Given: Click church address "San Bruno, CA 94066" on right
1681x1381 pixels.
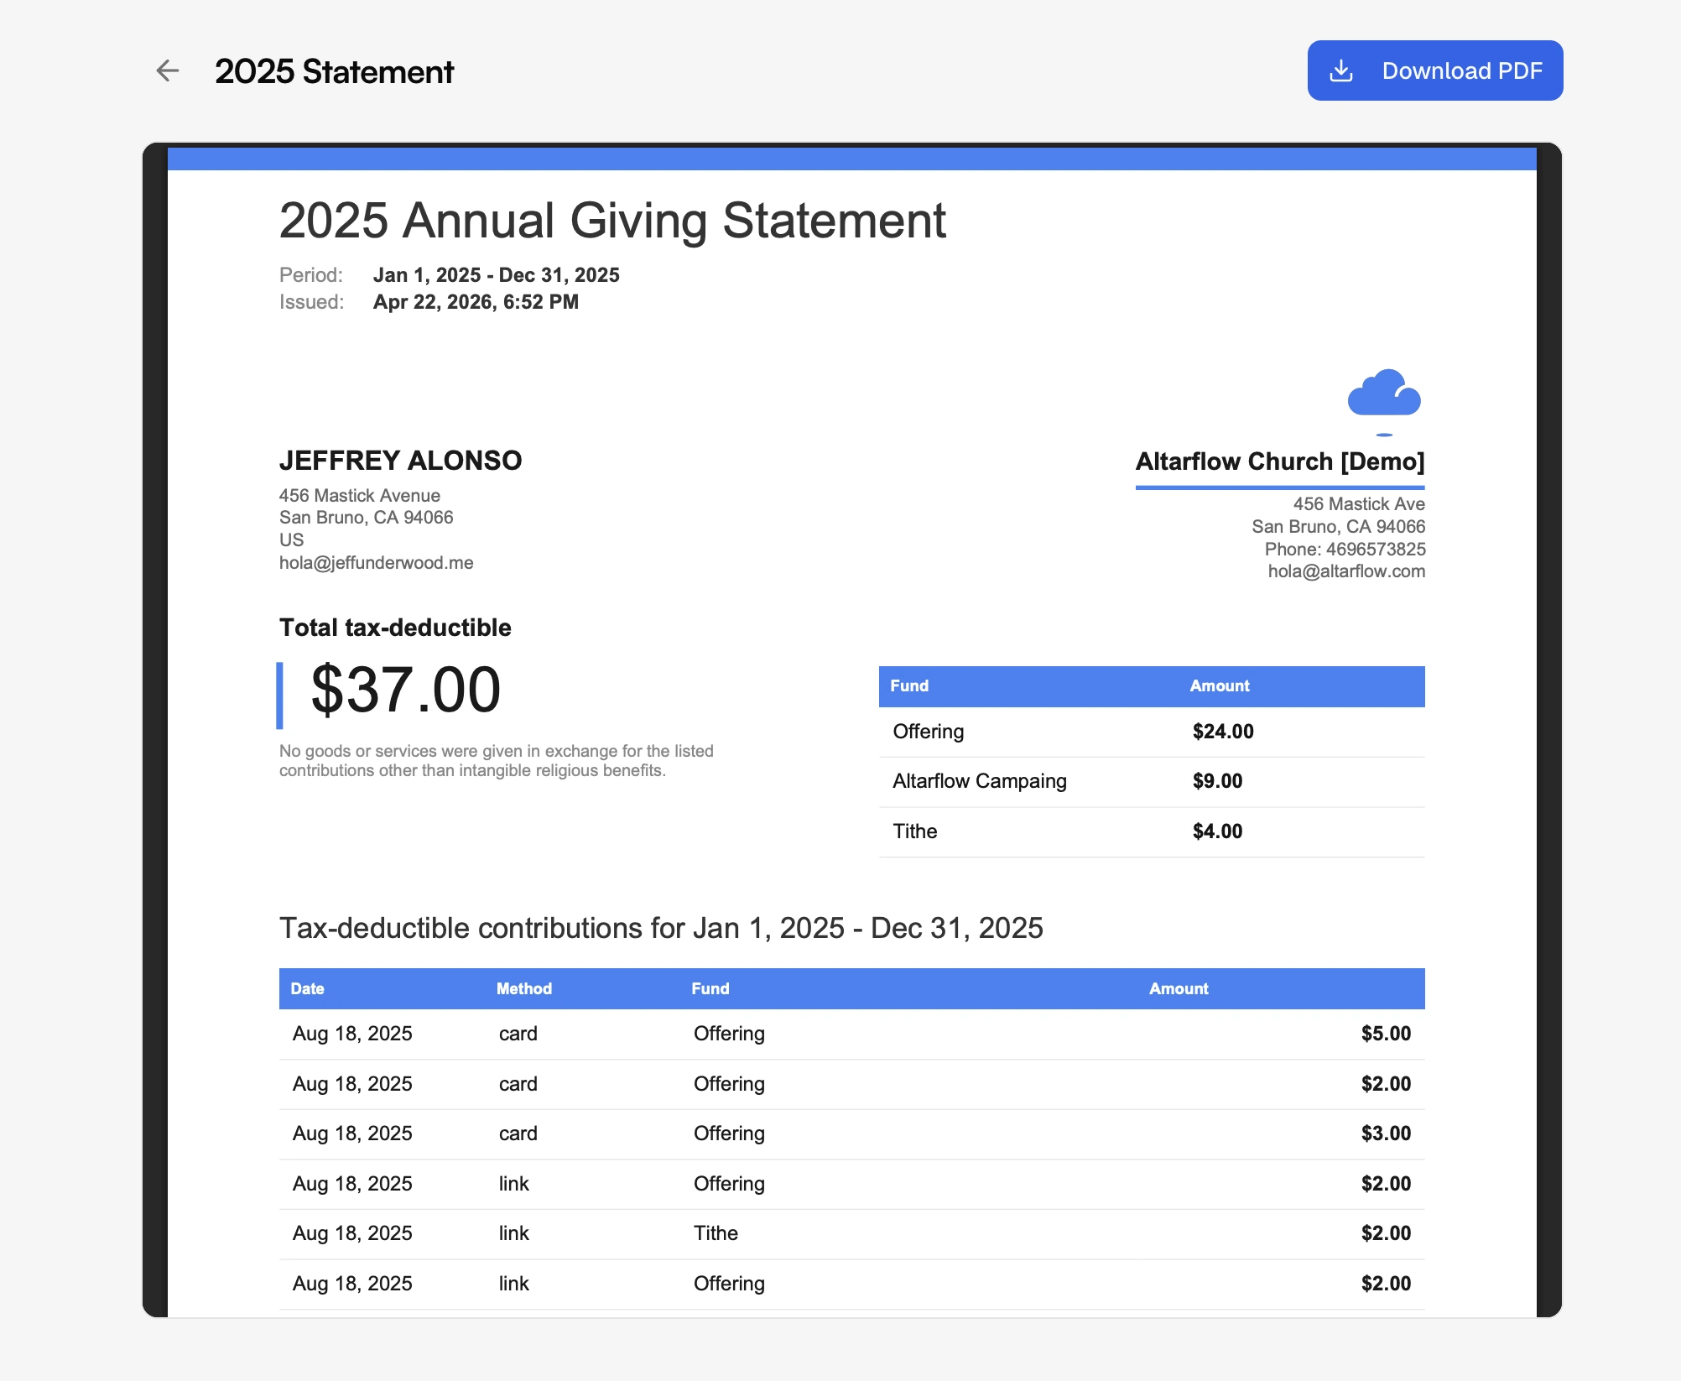Looking at the screenshot, I should click(x=1338, y=527).
